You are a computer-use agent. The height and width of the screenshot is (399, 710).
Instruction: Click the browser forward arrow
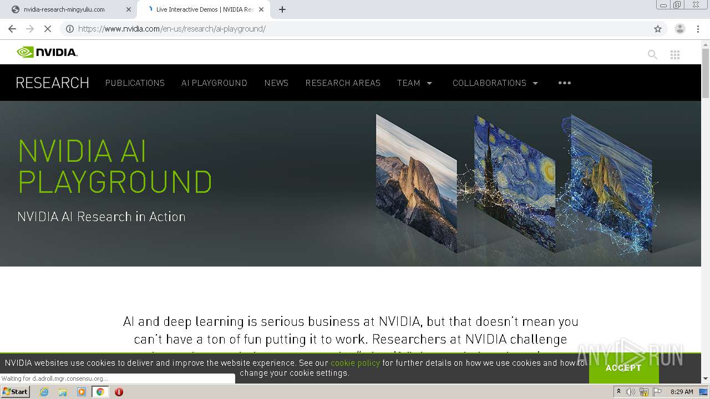tap(30, 29)
